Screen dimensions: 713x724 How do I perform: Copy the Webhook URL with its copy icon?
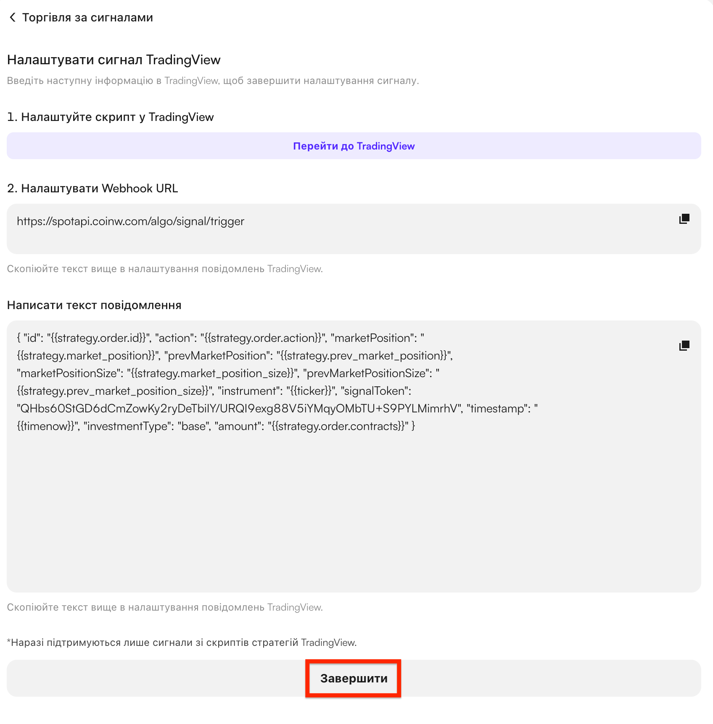click(x=684, y=219)
